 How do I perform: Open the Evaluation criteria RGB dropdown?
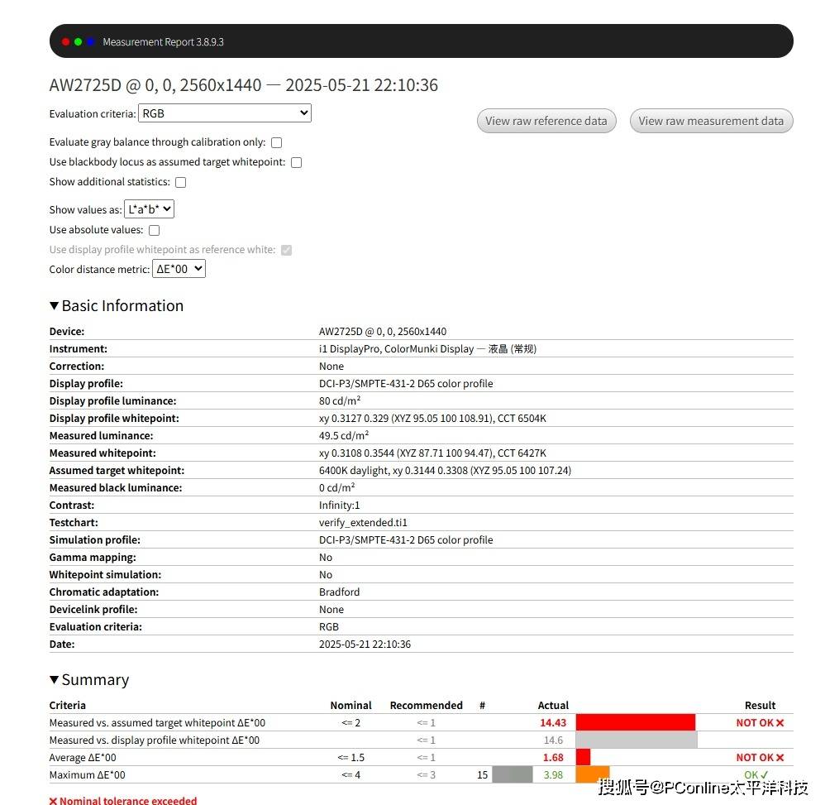224,113
